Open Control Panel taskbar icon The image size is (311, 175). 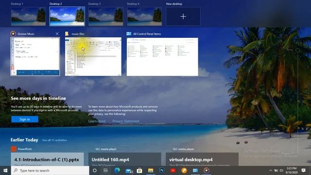(x=195, y=171)
